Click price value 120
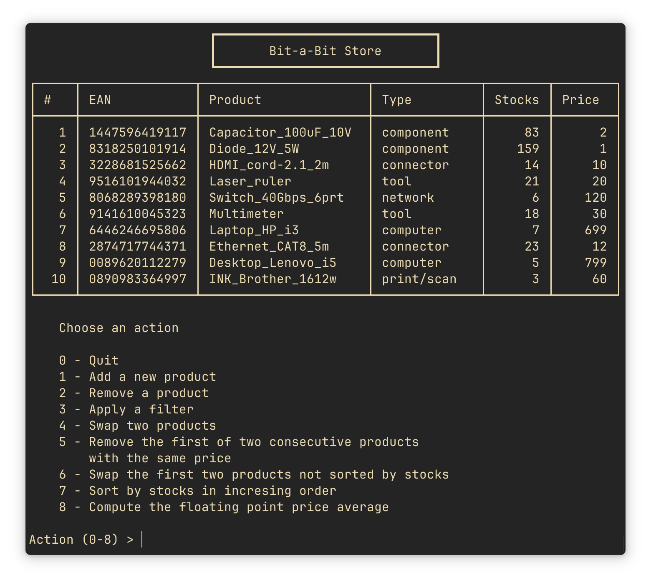This screenshot has height=583, width=651. pyautogui.click(x=595, y=198)
